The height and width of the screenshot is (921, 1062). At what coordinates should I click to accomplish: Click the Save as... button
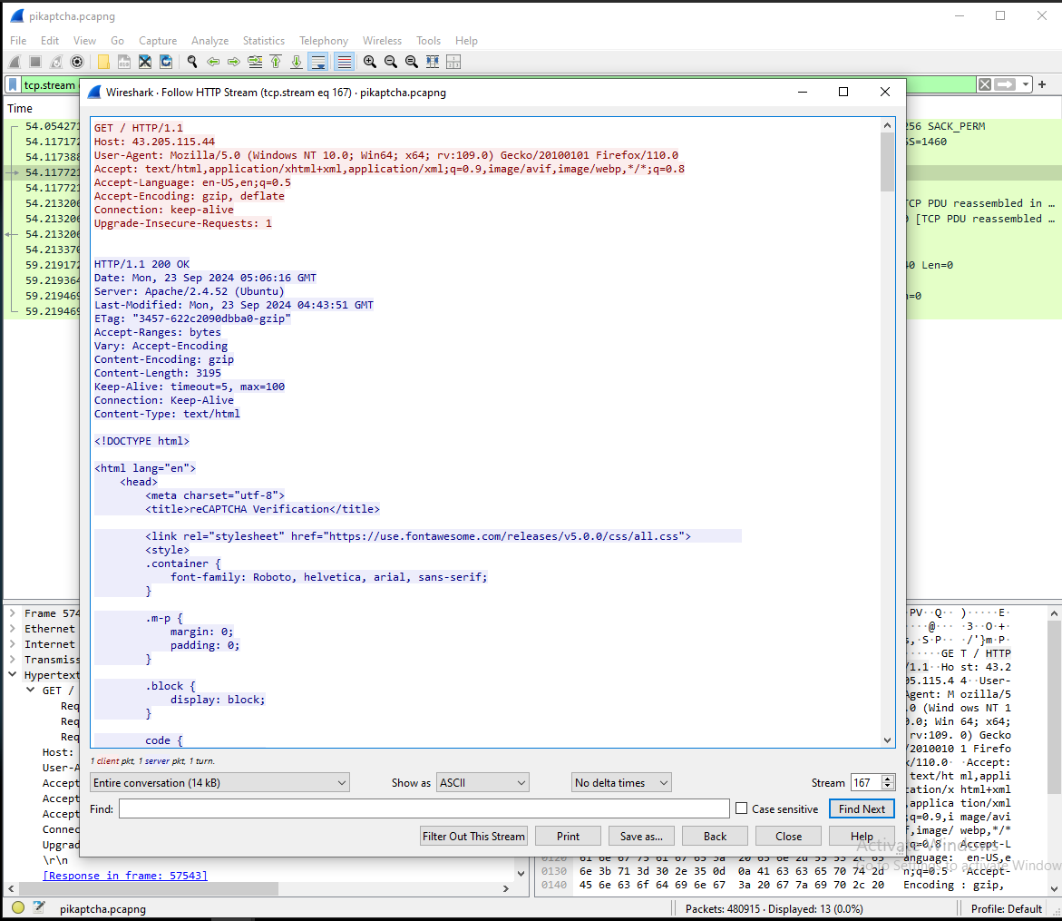[641, 837]
